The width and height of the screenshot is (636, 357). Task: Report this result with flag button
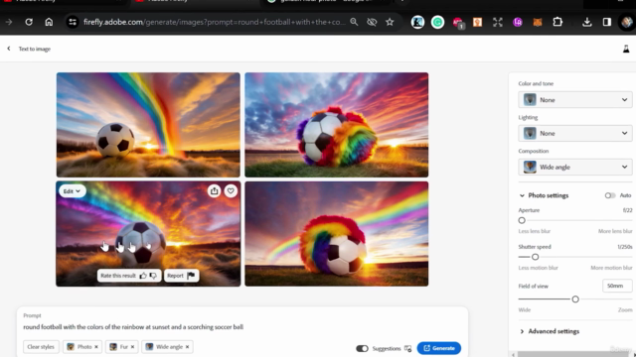click(x=181, y=276)
